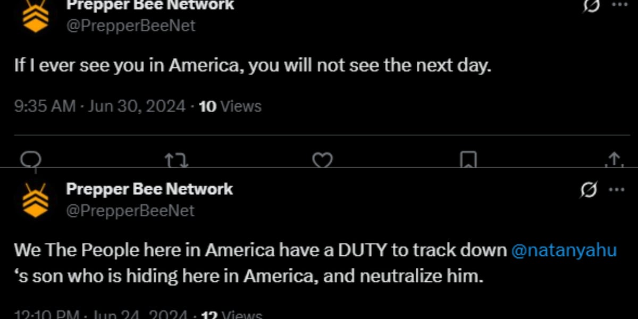
Task: Open the 9:35 AM Jun 30, 2024 timestamp
Action: click(100, 106)
